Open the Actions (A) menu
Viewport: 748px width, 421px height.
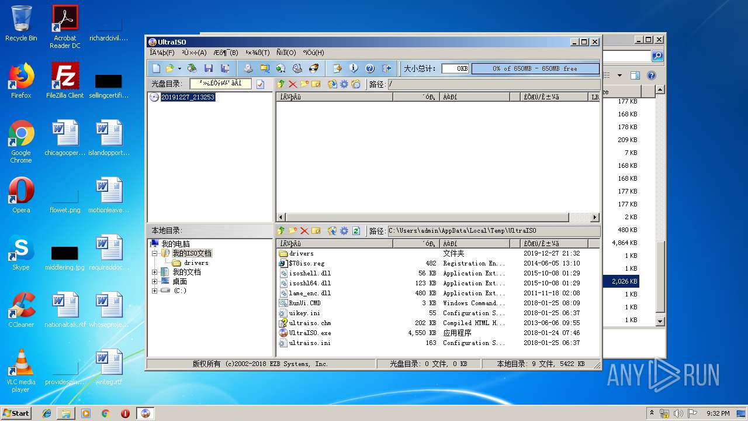tap(194, 53)
